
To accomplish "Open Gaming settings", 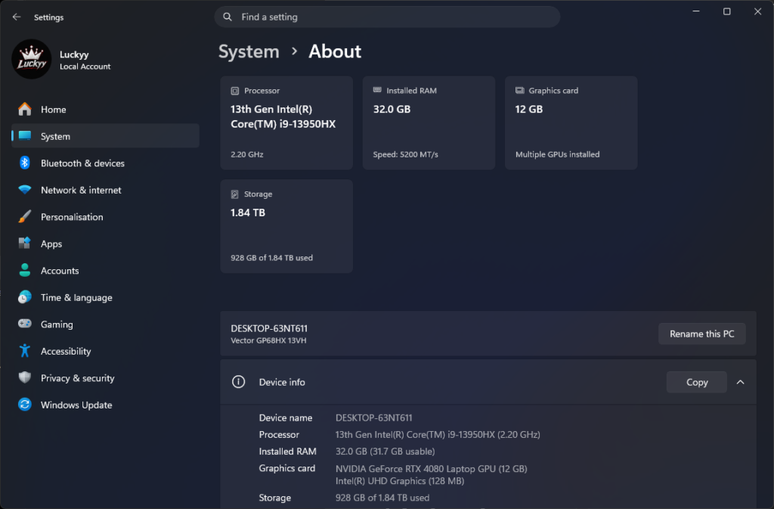I will pyautogui.click(x=105, y=324).
